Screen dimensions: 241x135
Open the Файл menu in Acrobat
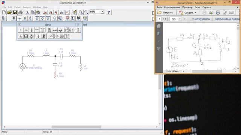click(159, 7)
